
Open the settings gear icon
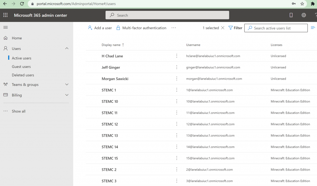click(x=304, y=15)
